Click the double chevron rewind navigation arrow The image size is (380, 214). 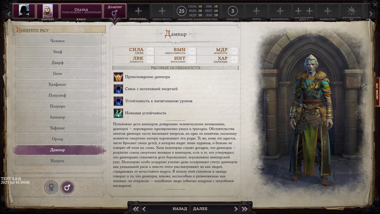coord(136,209)
